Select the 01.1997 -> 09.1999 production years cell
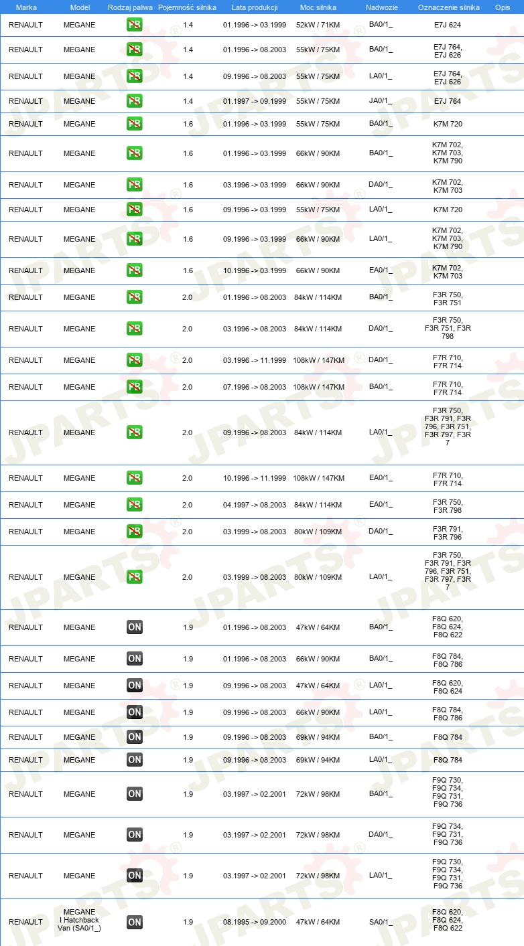 [x=255, y=101]
